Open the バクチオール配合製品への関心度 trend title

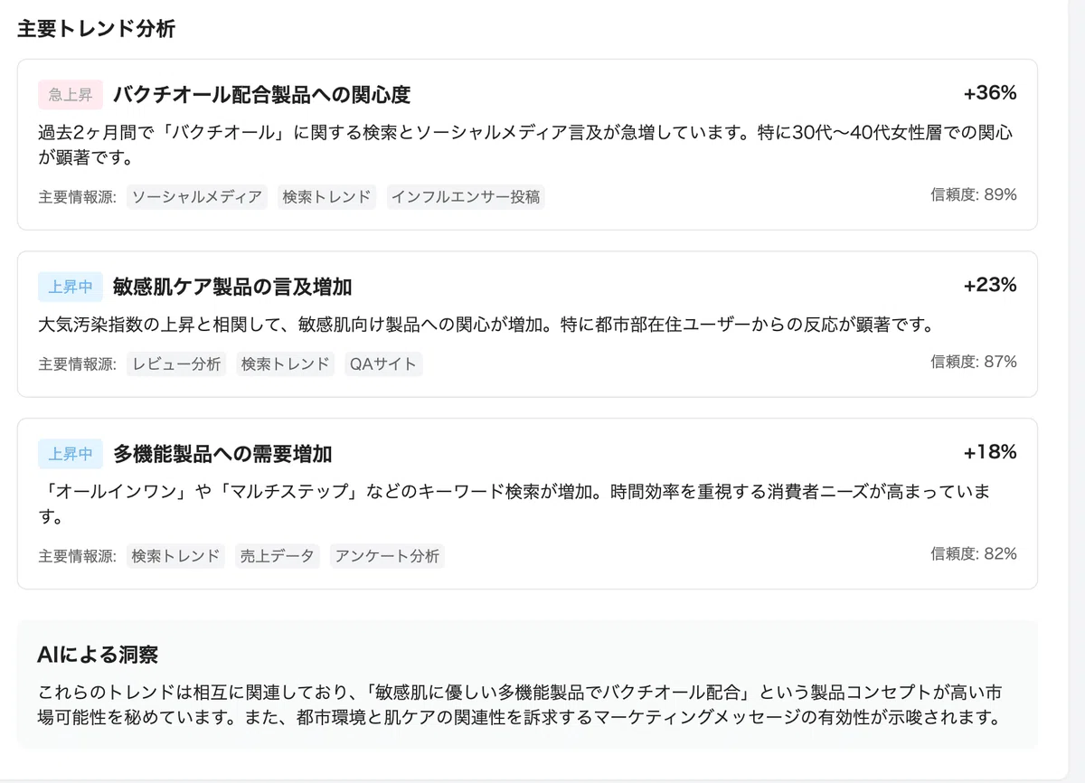coord(261,94)
